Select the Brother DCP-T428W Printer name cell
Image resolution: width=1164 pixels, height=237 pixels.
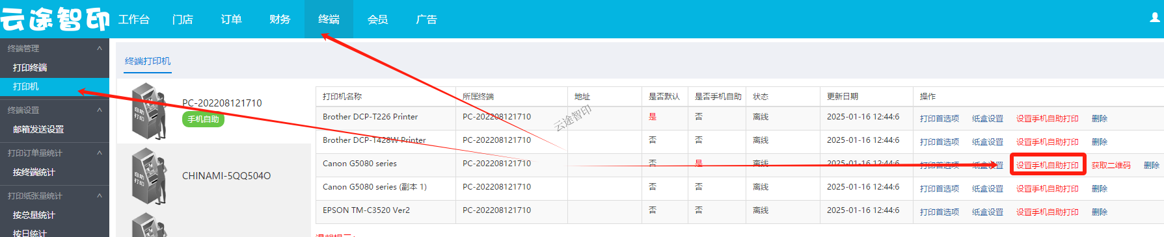tap(374, 140)
